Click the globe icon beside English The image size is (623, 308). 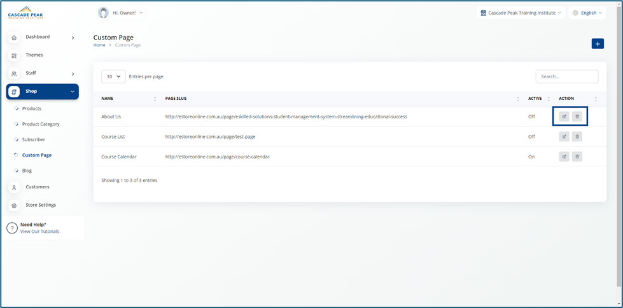point(575,13)
